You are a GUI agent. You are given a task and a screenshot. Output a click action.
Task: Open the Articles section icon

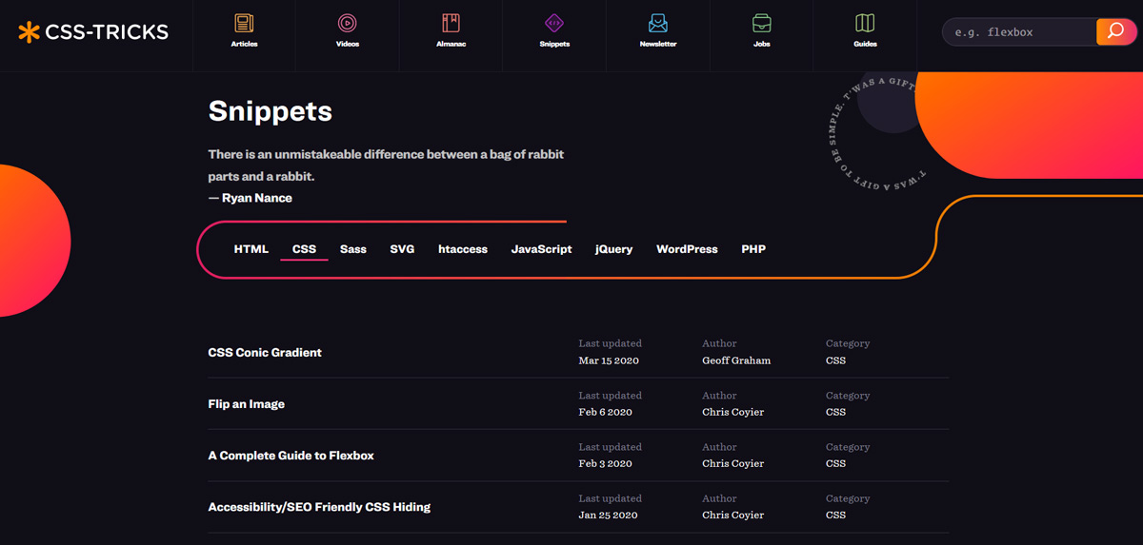[244, 23]
